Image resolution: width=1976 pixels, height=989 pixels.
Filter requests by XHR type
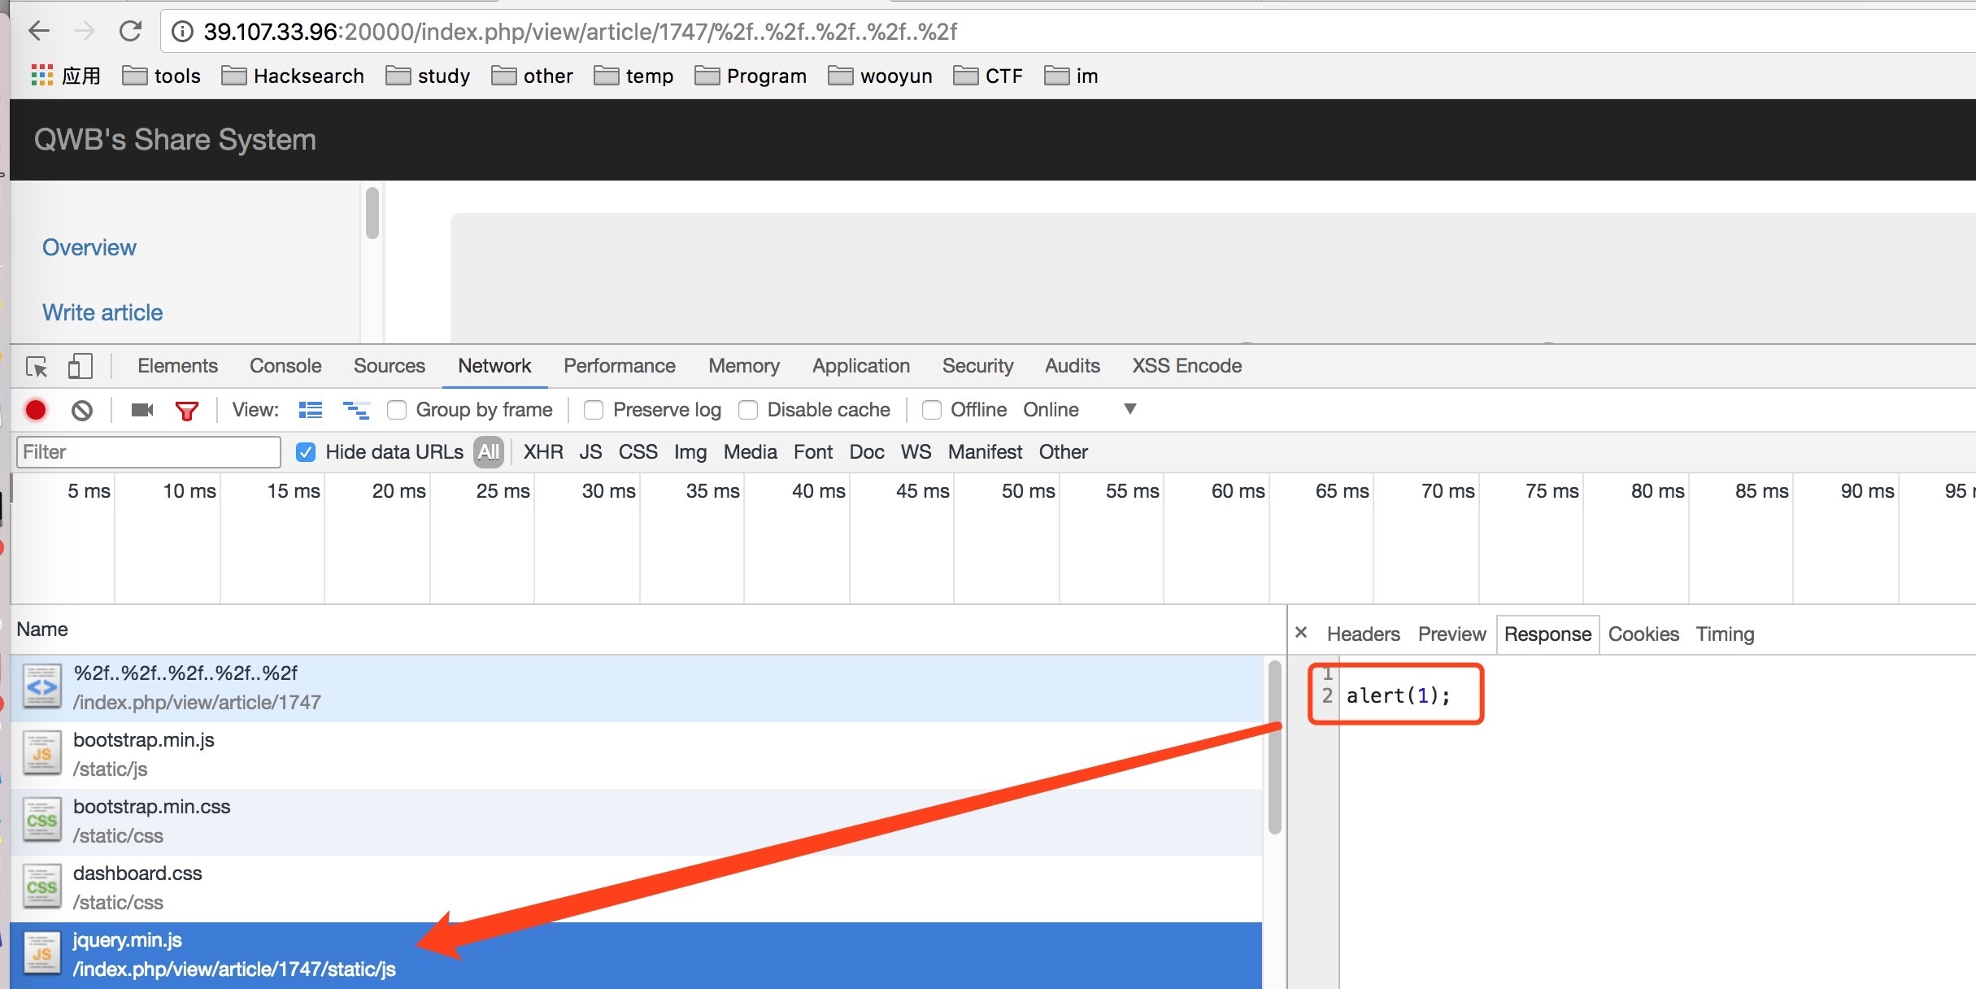542,452
